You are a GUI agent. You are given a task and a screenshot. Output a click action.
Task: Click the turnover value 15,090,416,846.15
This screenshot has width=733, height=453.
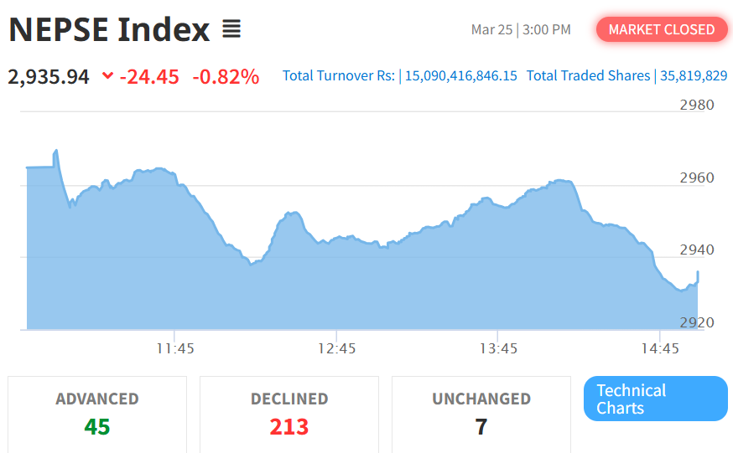tap(461, 75)
